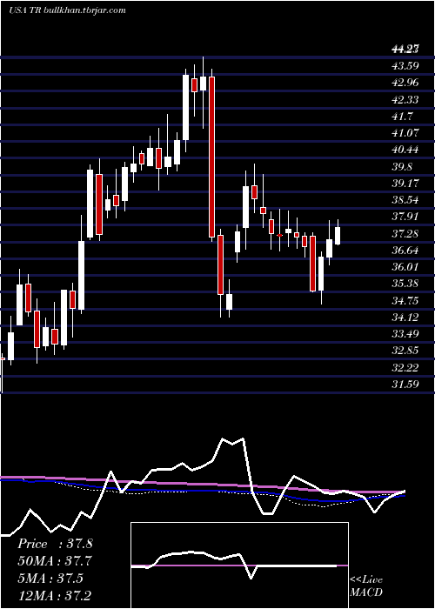The width and height of the screenshot is (435, 609).
Task: Click the 40.44 price axis label
Action: [405, 150]
